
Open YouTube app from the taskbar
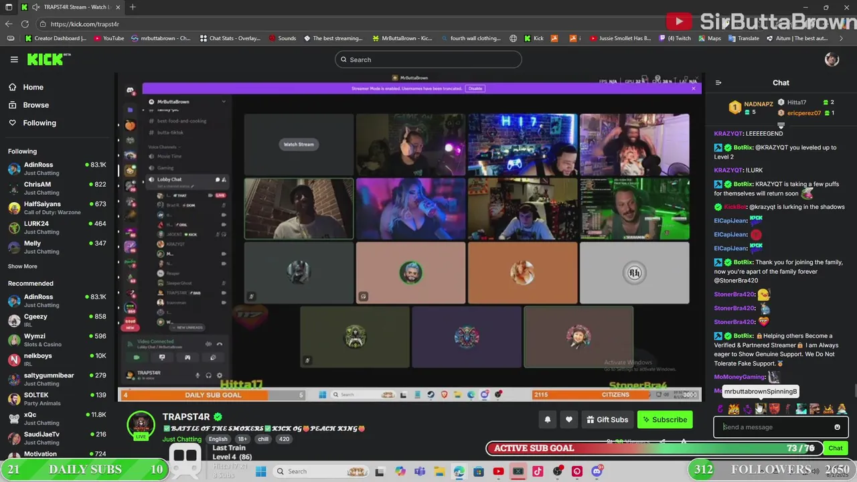coord(498,471)
